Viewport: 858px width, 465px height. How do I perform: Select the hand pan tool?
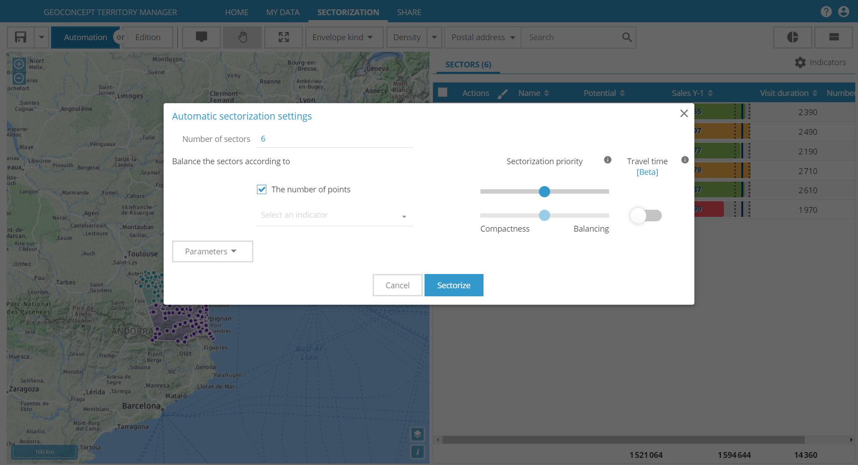[242, 37]
